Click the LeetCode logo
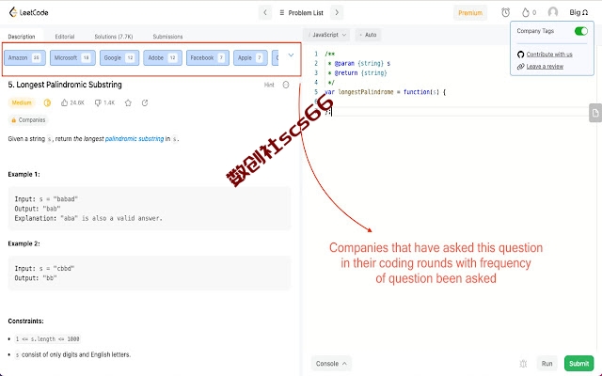 click(28, 12)
